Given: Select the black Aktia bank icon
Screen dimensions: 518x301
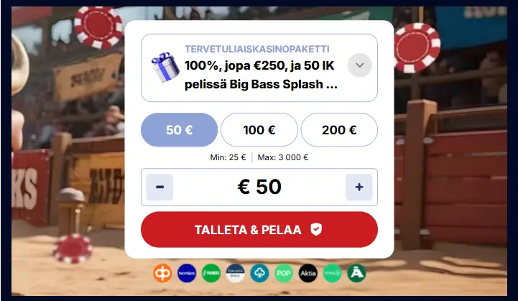Looking at the screenshot, I should pos(308,273).
